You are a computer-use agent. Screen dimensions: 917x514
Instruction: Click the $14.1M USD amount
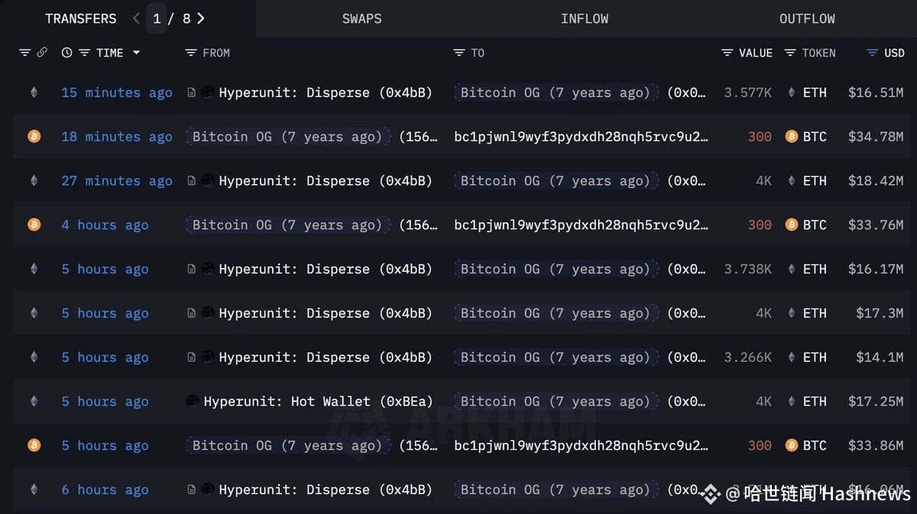pos(880,357)
